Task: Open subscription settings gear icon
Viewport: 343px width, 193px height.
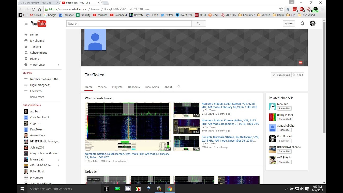Action: click(x=294, y=75)
